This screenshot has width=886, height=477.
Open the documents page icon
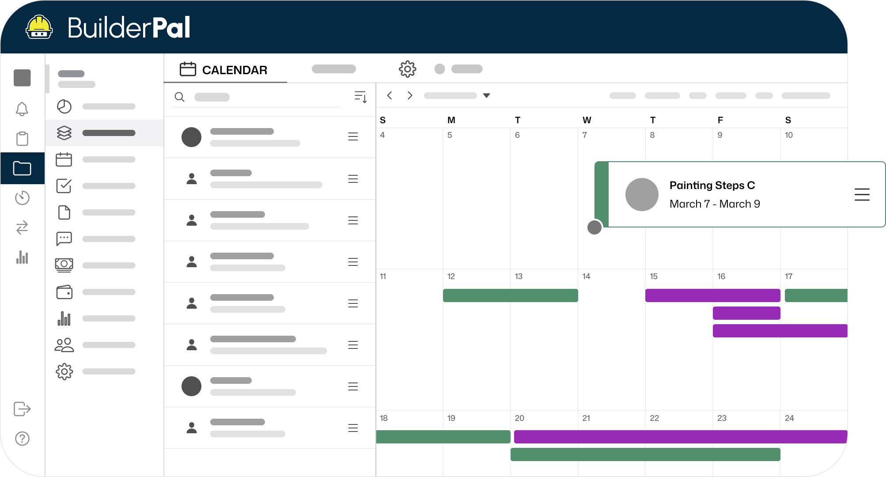click(x=64, y=212)
